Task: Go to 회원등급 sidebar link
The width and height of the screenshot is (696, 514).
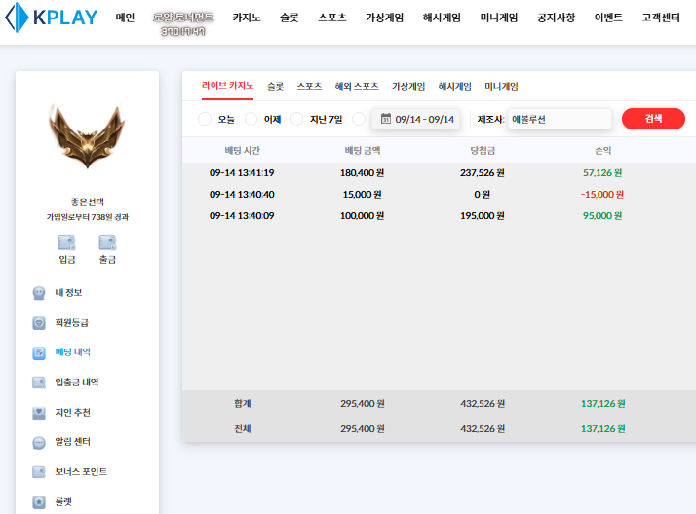Action: pyautogui.click(x=71, y=323)
